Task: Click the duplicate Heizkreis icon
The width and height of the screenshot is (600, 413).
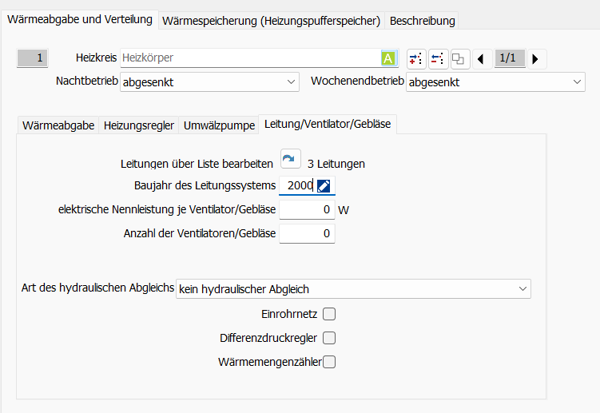Action: (x=458, y=58)
